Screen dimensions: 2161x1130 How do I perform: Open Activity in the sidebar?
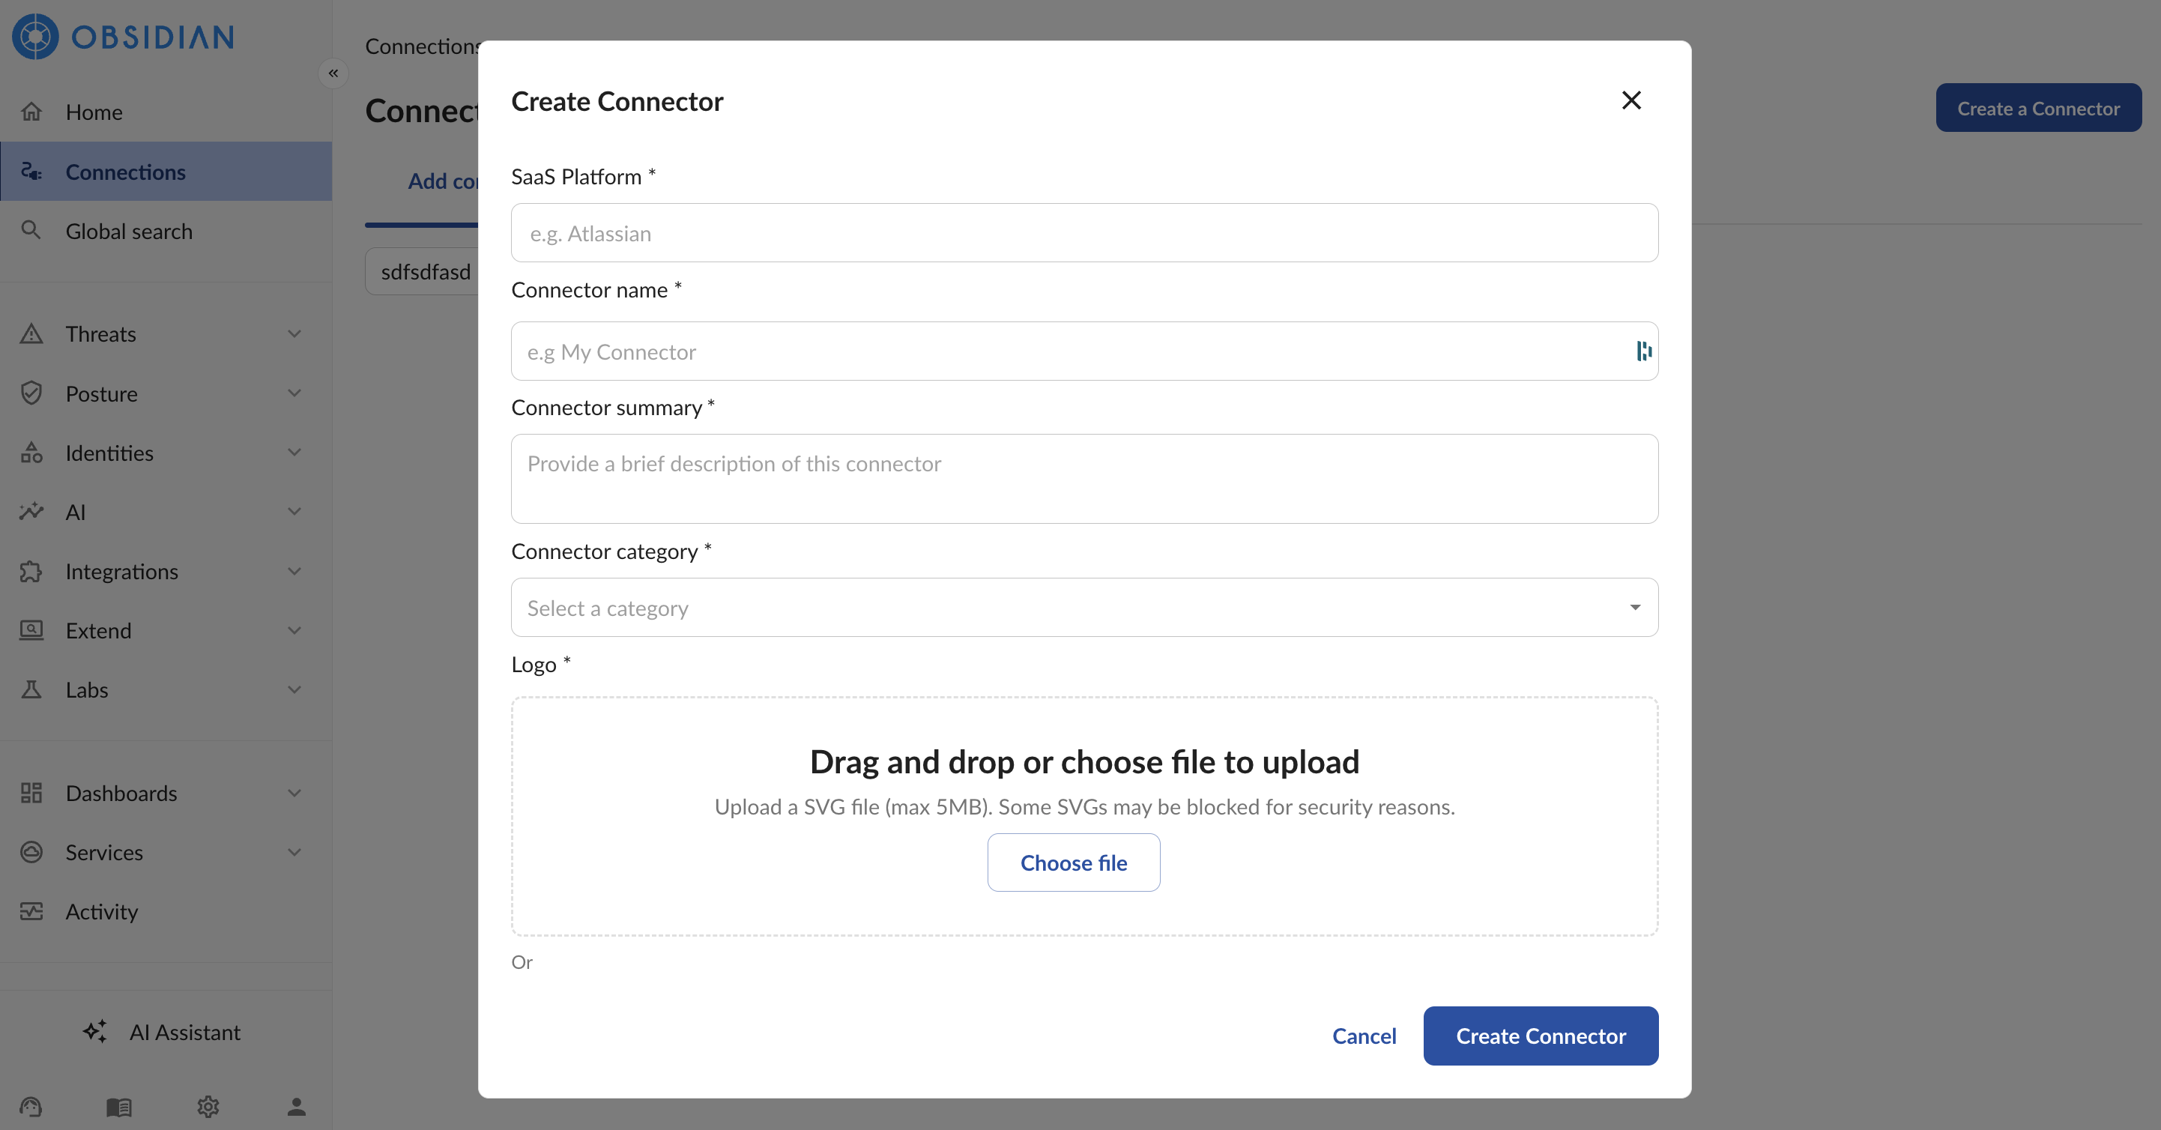click(x=101, y=911)
